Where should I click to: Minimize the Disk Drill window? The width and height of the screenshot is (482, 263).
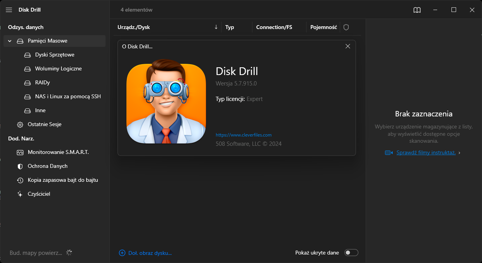click(x=436, y=10)
